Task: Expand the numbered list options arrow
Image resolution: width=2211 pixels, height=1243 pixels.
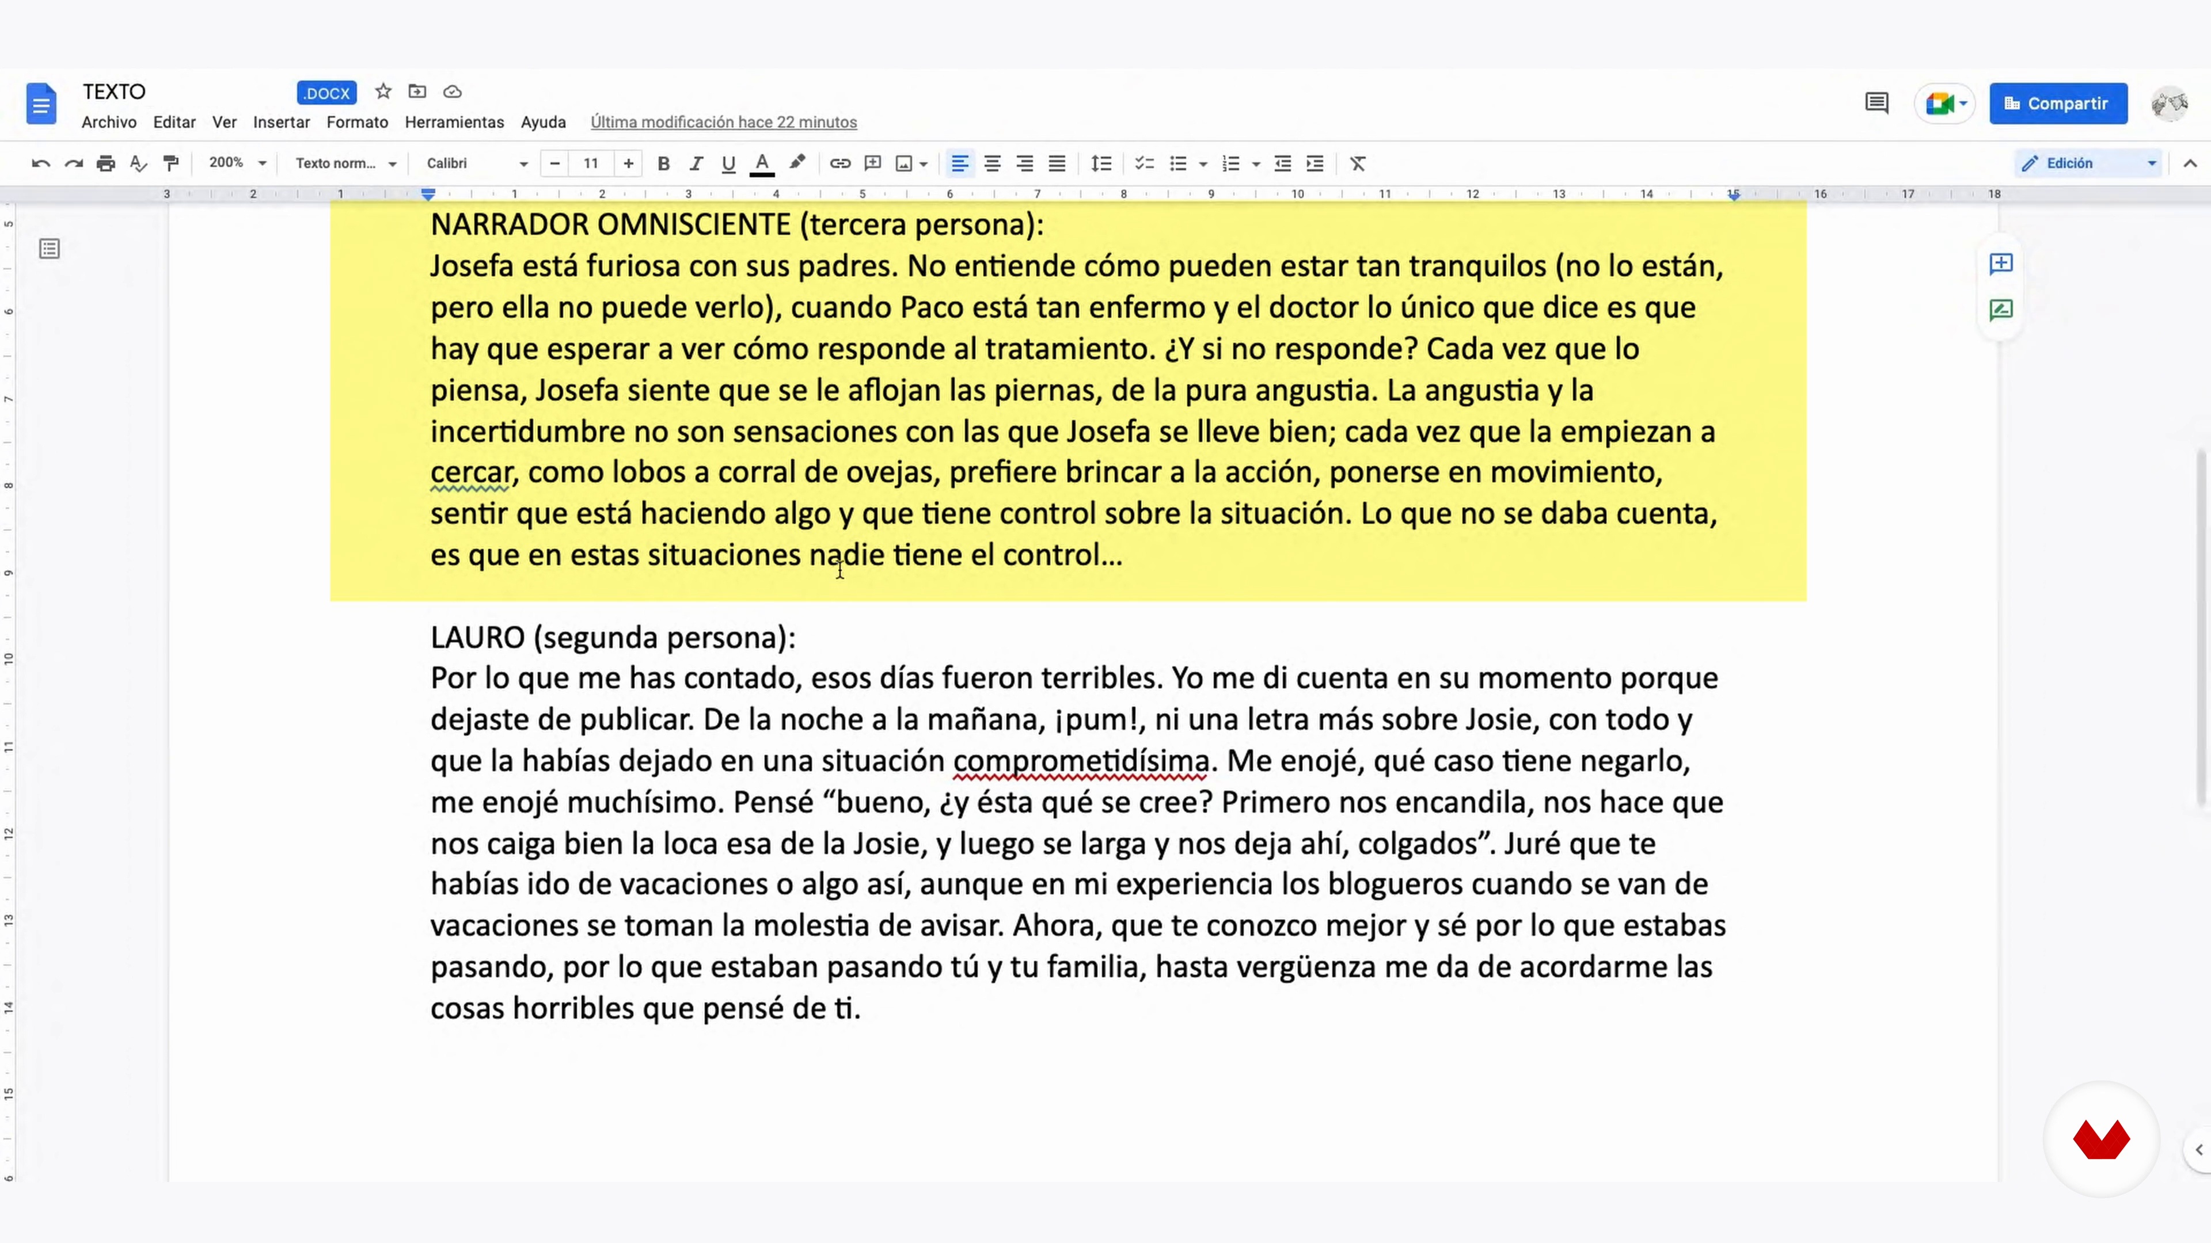Action: 1256,164
